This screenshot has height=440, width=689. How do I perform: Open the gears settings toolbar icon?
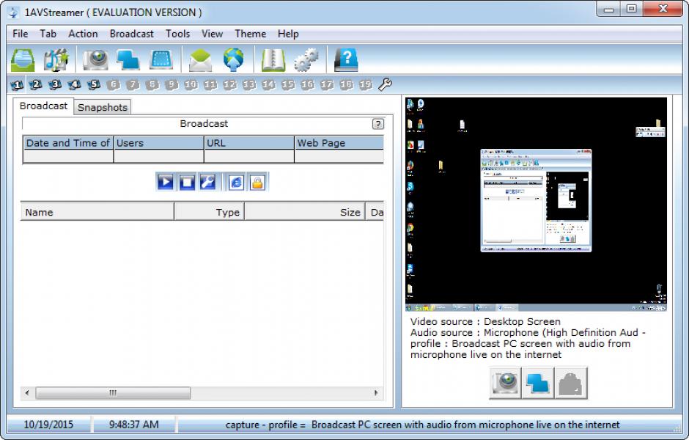pos(306,60)
